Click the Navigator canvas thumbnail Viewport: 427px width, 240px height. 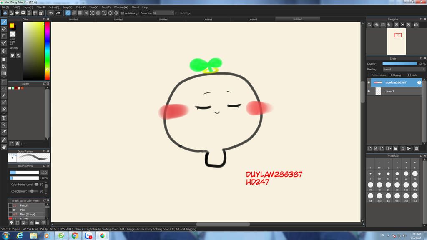tap(397, 41)
